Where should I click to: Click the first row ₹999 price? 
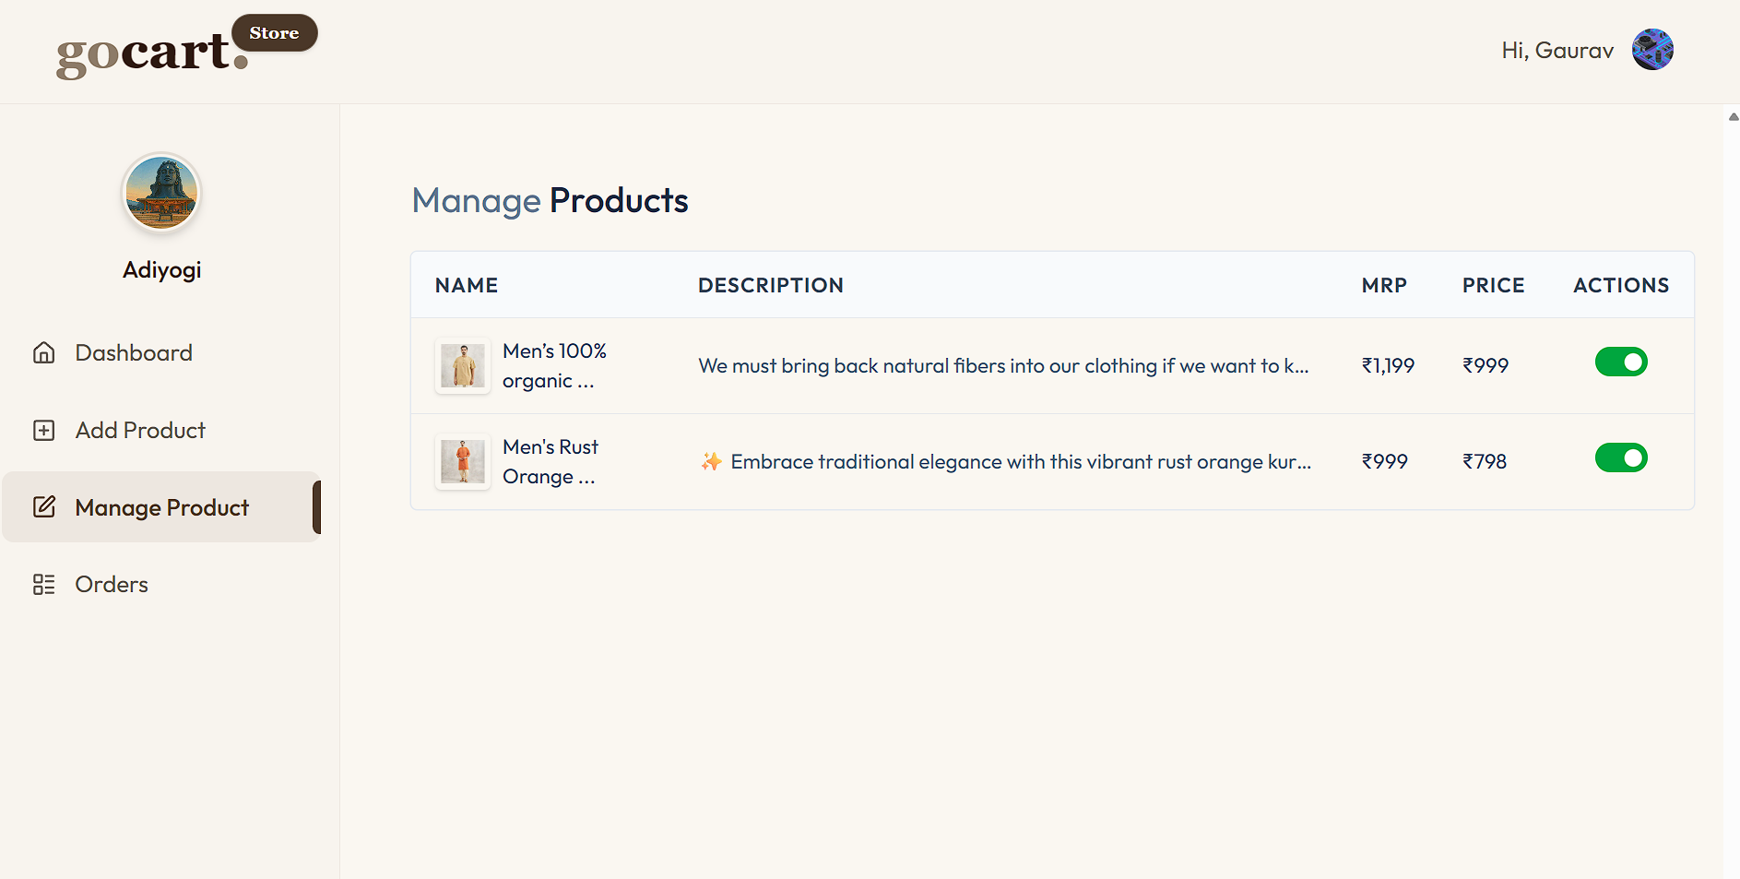pos(1486,366)
